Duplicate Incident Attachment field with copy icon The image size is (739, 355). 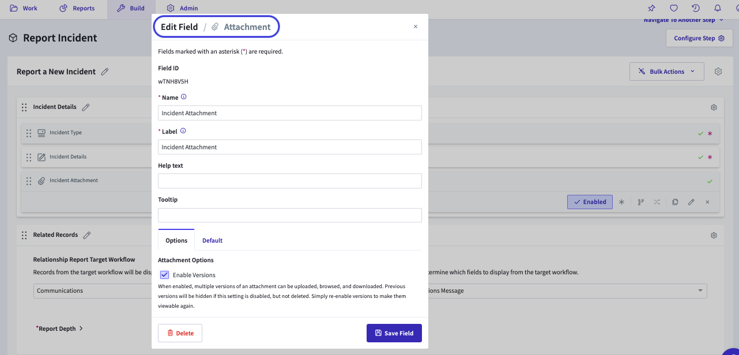pyautogui.click(x=675, y=202)
